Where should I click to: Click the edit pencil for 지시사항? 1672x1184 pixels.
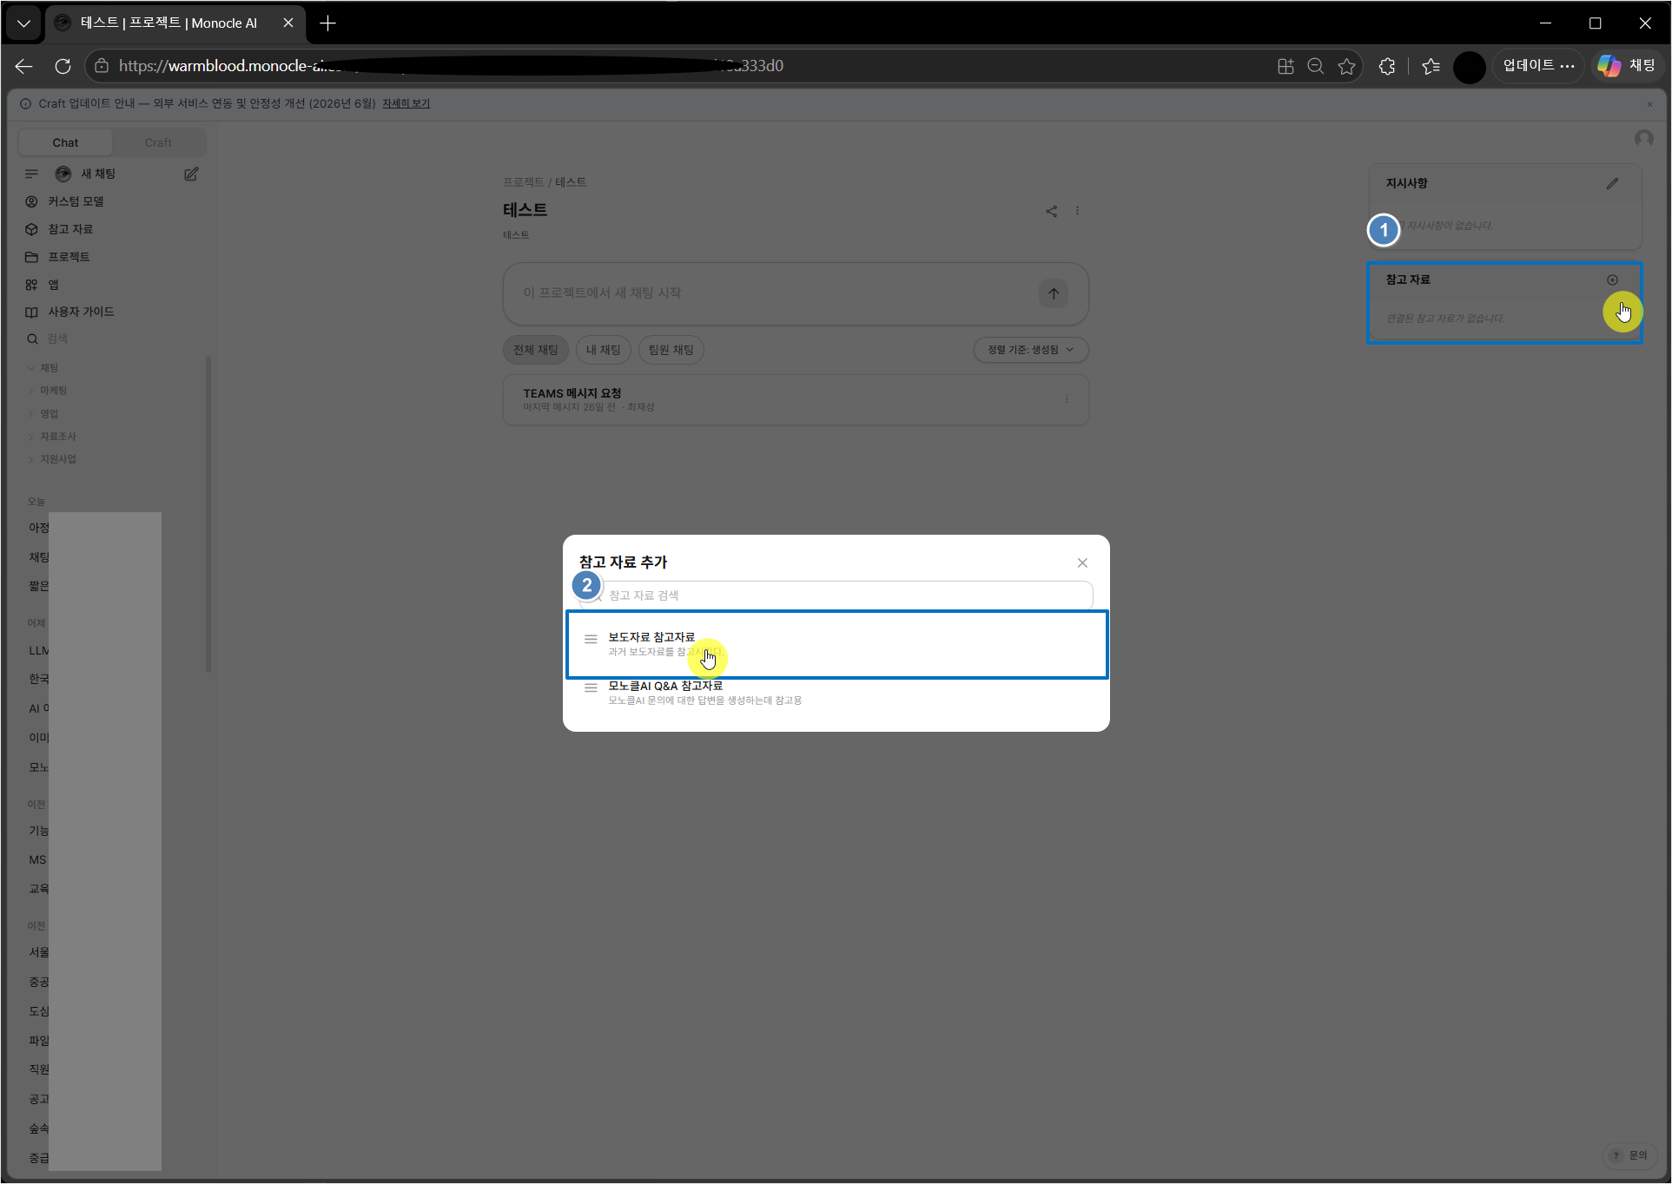(1612, 183)
